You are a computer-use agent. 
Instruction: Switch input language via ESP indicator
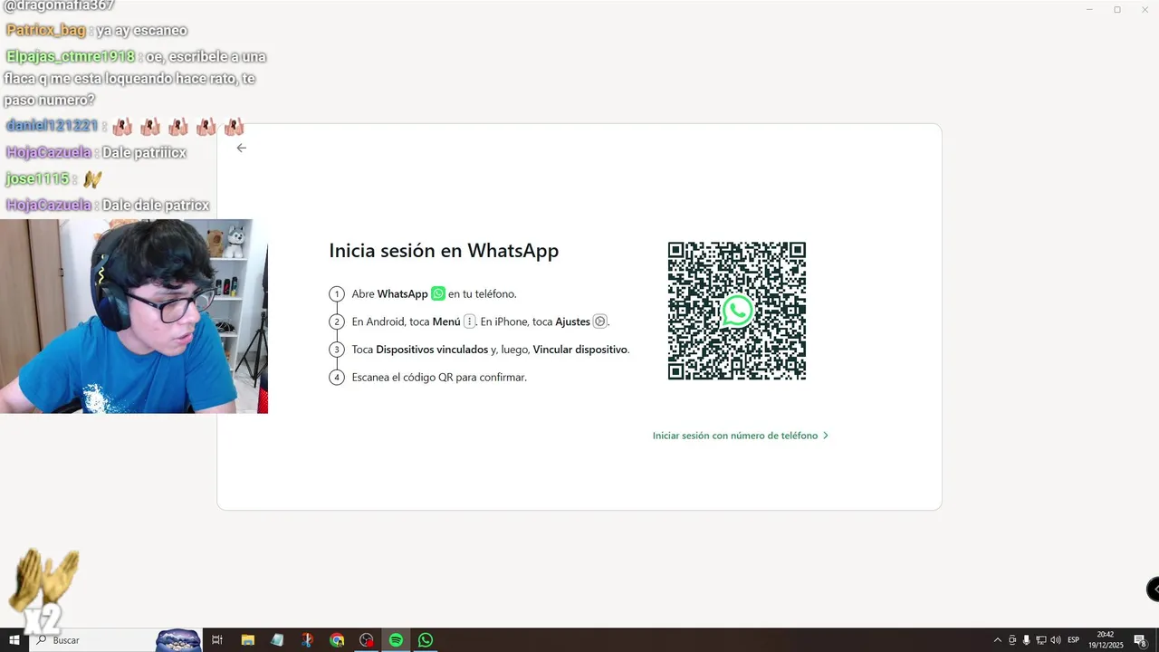pyautogui.click(x=1074, y=640)
